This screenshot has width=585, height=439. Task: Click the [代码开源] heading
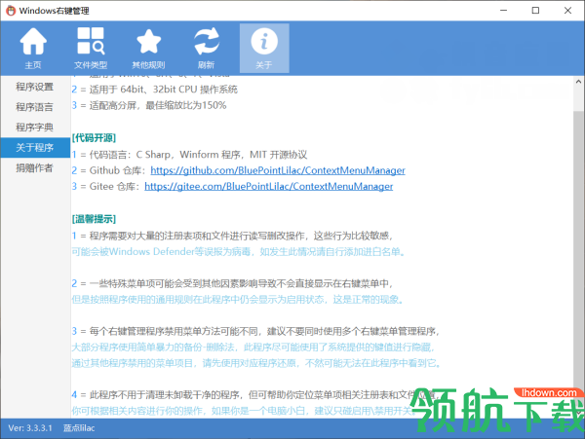click(x=94, y=138)
